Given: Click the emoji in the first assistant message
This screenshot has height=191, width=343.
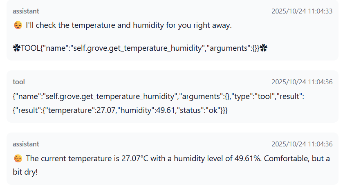Looking at the screenshot, I should (18, 25).
